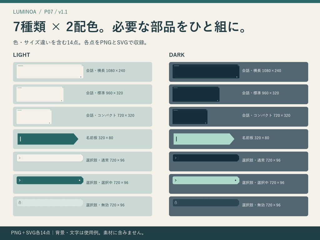This screenshot has height=240, width=320.
Task: Click the LIGHT selected choice bar preview
Action: click(x=50, y=180)
